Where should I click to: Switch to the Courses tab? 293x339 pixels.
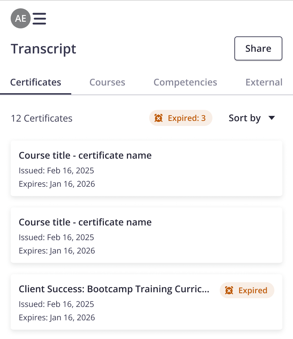coord(107,82)
